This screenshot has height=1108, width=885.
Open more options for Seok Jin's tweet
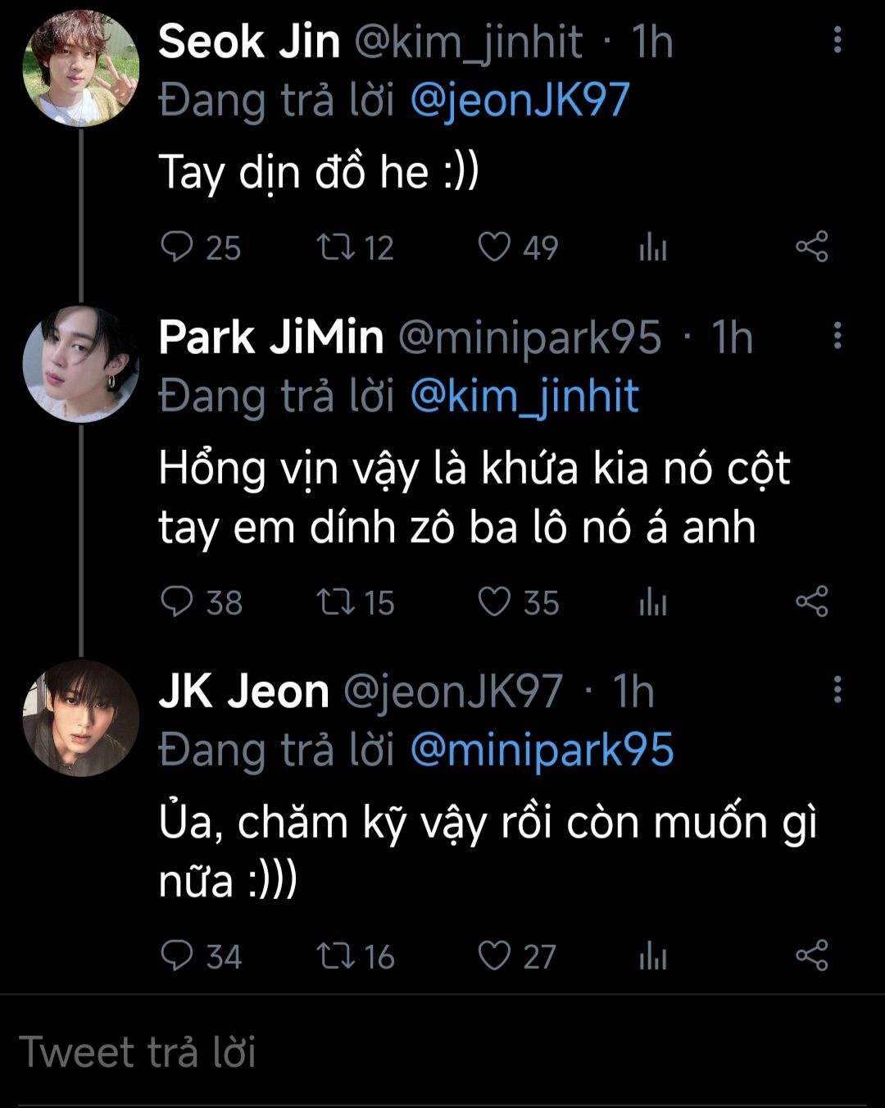pyautogui.click(x=837, y=40)
